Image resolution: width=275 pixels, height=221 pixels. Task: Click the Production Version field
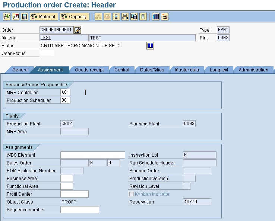(x=189, y=179)
